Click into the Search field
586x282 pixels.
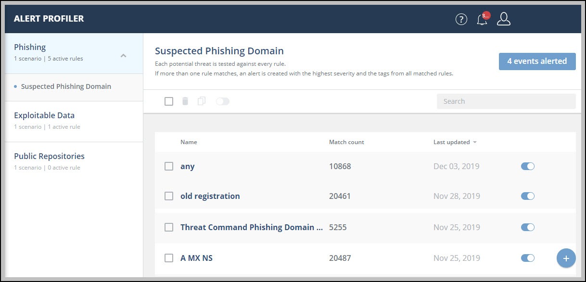pyautogui.click(x=506, y=101)
